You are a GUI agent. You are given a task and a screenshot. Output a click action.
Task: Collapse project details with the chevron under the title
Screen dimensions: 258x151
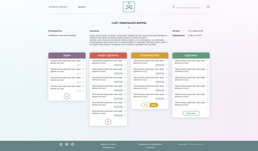tap(129, 27)
